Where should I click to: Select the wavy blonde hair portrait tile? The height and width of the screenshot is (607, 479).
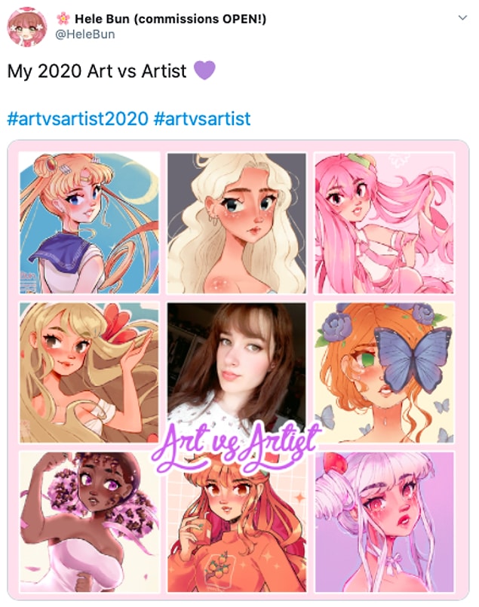click(237, 223)
